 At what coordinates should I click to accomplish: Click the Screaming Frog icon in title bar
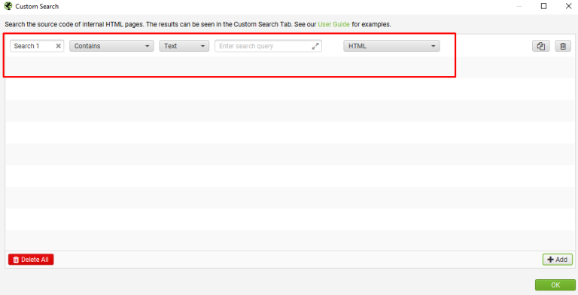(8, 6)
